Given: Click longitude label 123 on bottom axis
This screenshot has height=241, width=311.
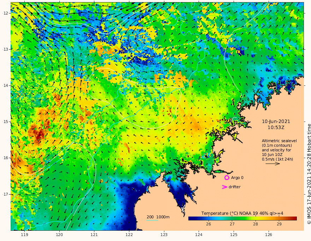Looking at the screenshot, I should pyautogui.click(x=164, y=235).
